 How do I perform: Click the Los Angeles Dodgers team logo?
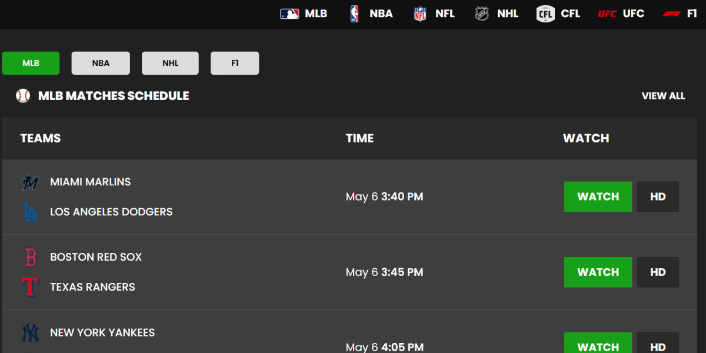30,212
